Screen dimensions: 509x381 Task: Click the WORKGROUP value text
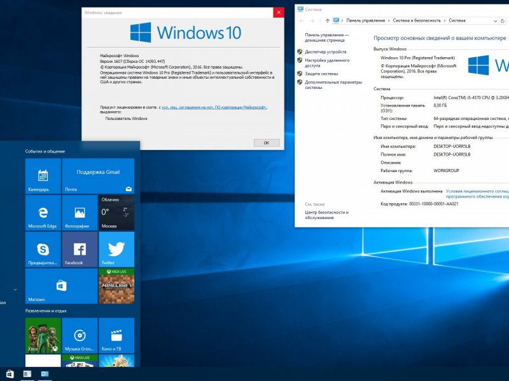pyautogui.click(x=447, y=171)
